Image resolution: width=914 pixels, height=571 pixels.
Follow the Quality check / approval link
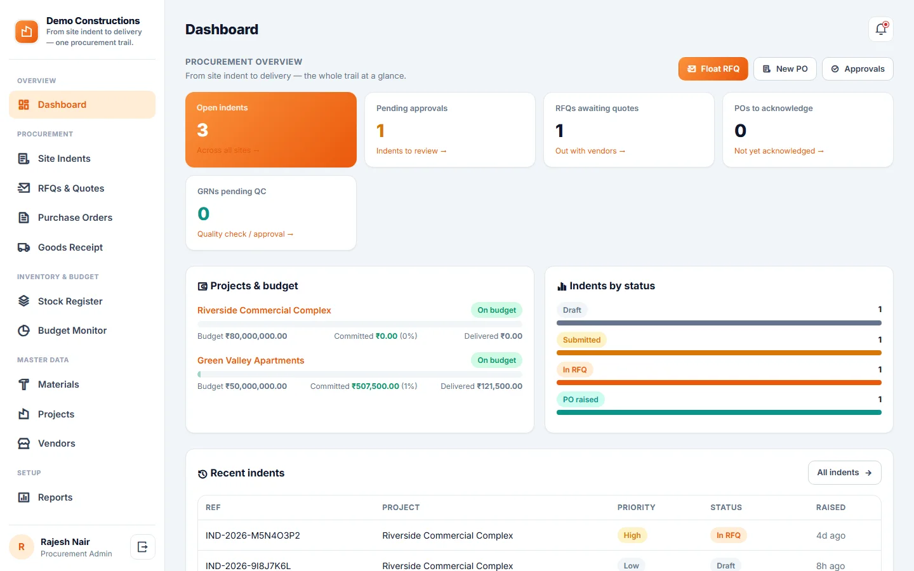point(245,234)
